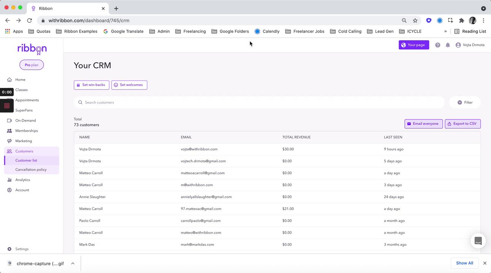
Task: Open the Chrome profile avatar
Action: [472, 20]
